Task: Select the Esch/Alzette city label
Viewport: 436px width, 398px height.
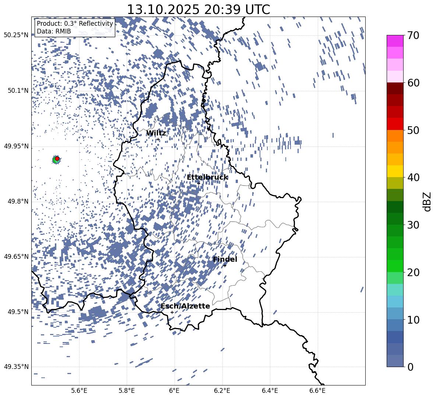Action: [185, 306]
